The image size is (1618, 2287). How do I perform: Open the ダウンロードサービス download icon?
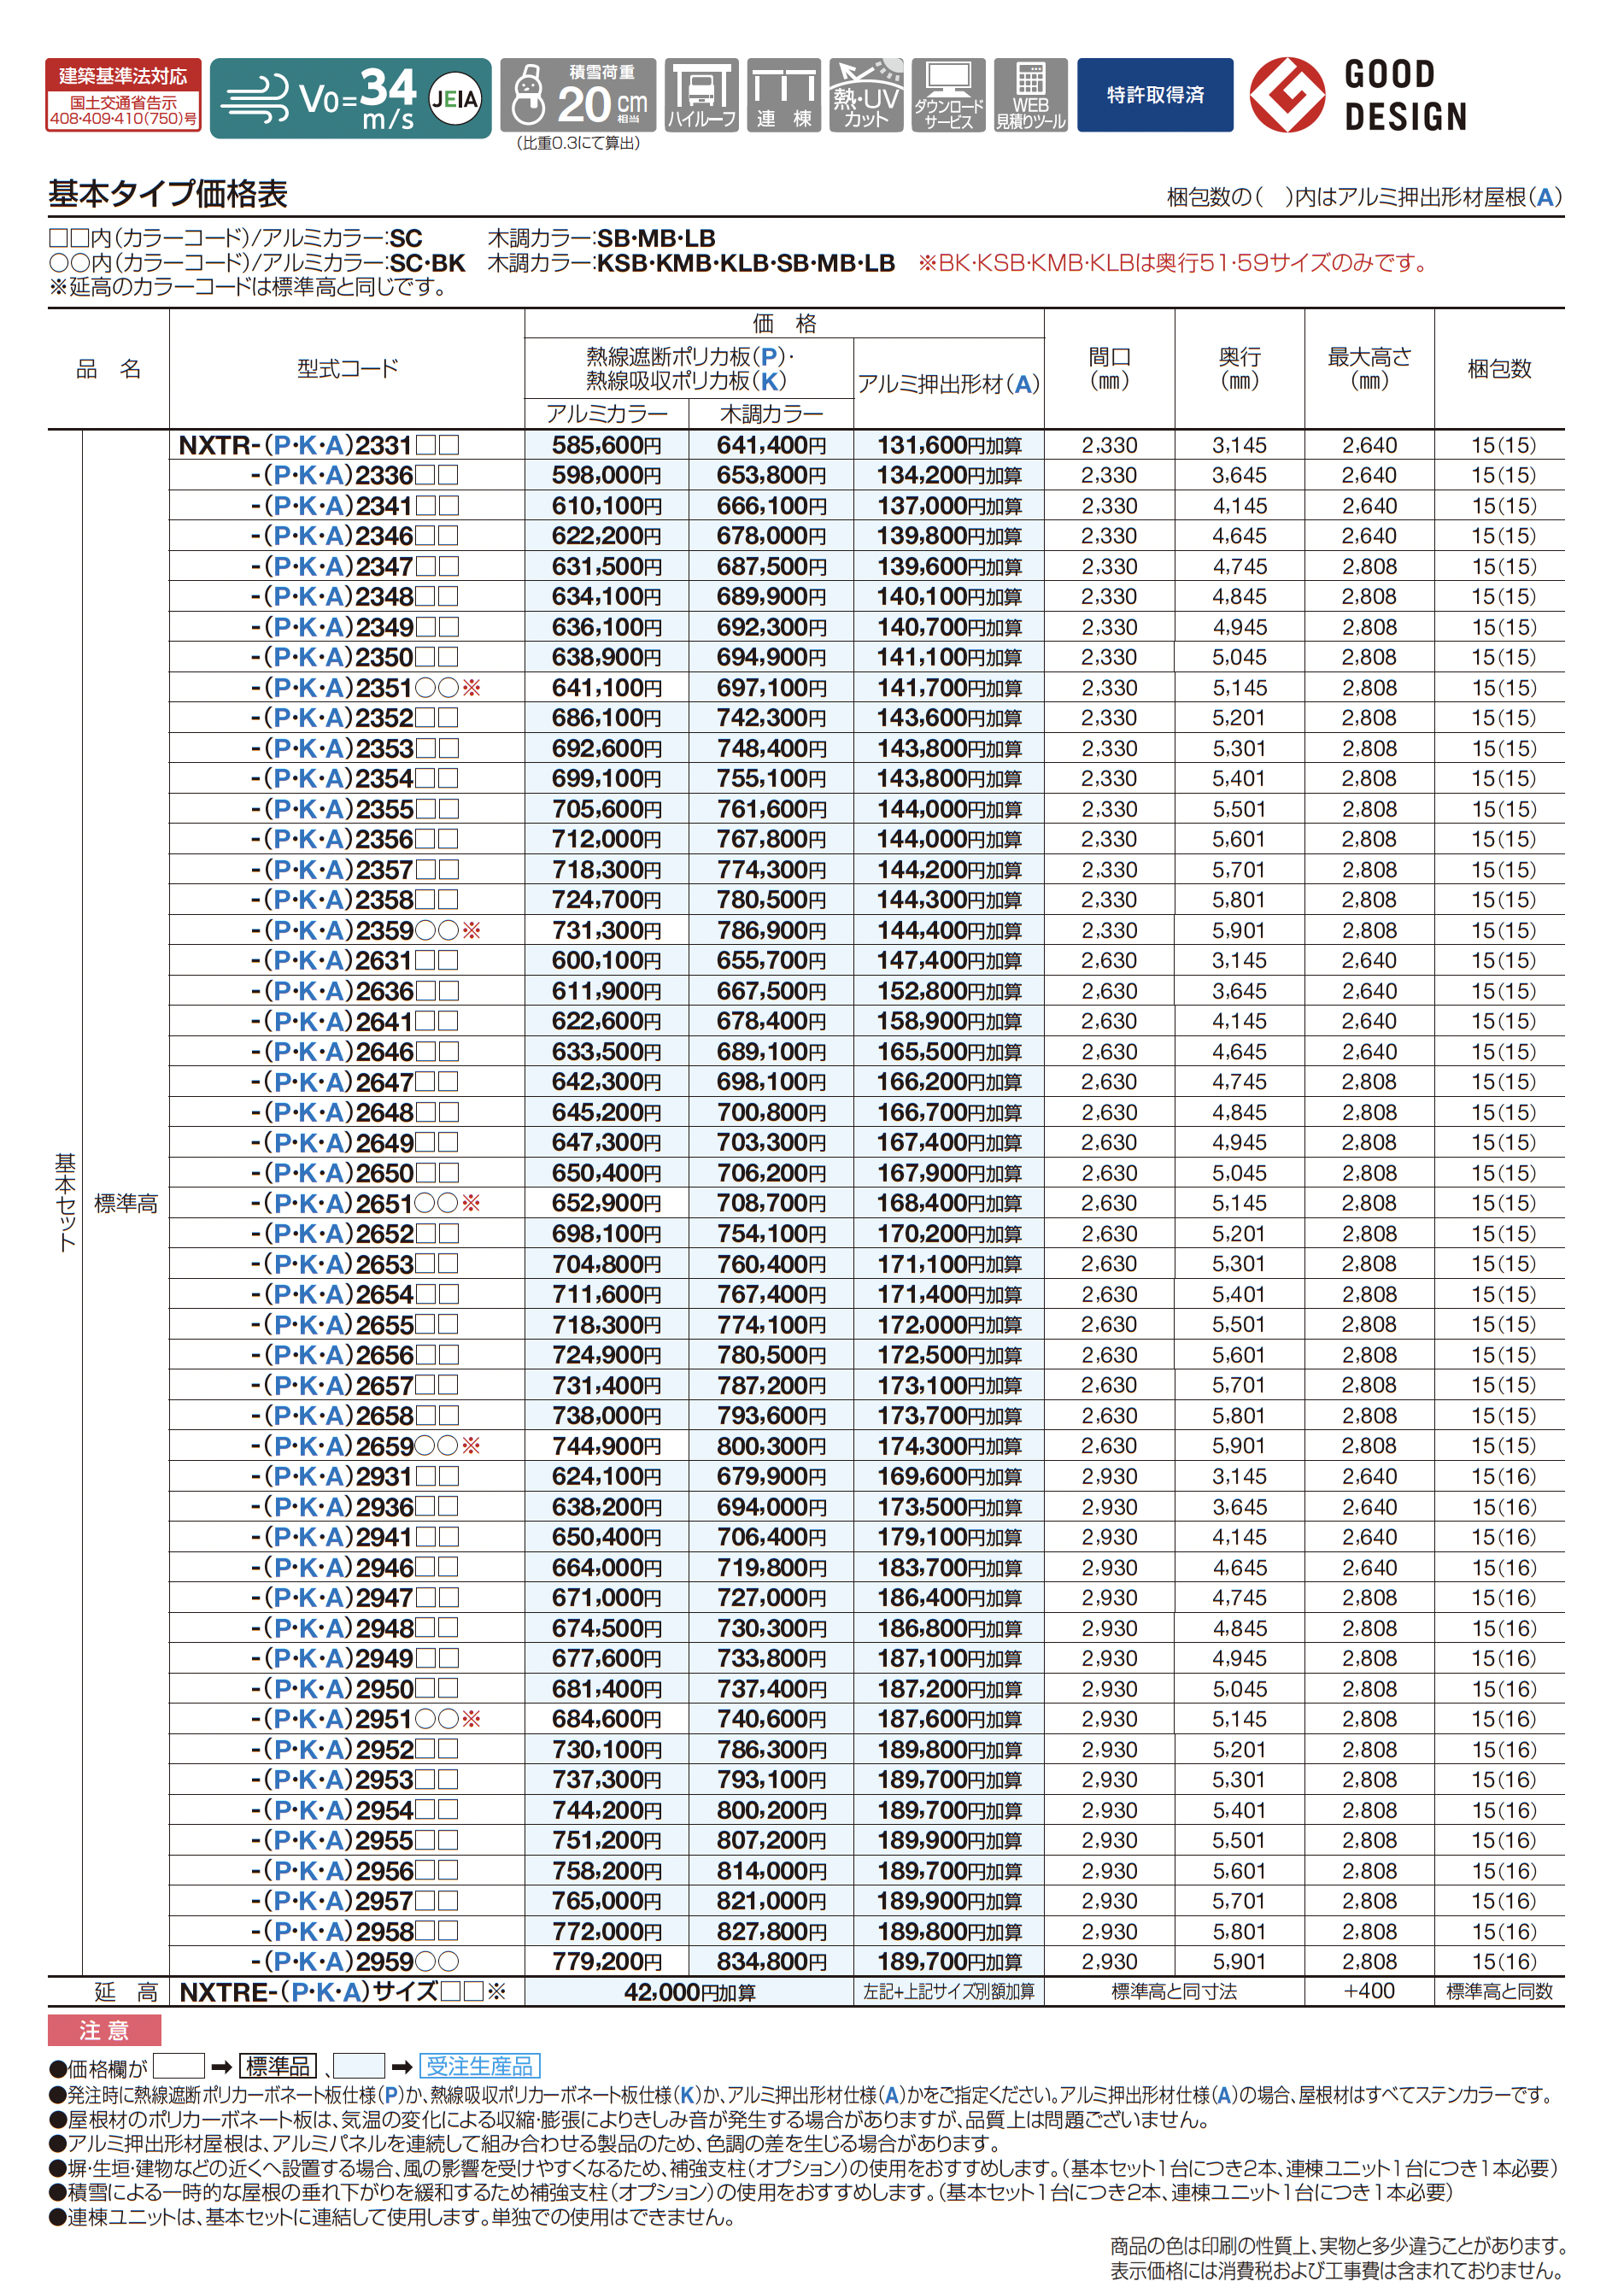click(x=948, y=96)
